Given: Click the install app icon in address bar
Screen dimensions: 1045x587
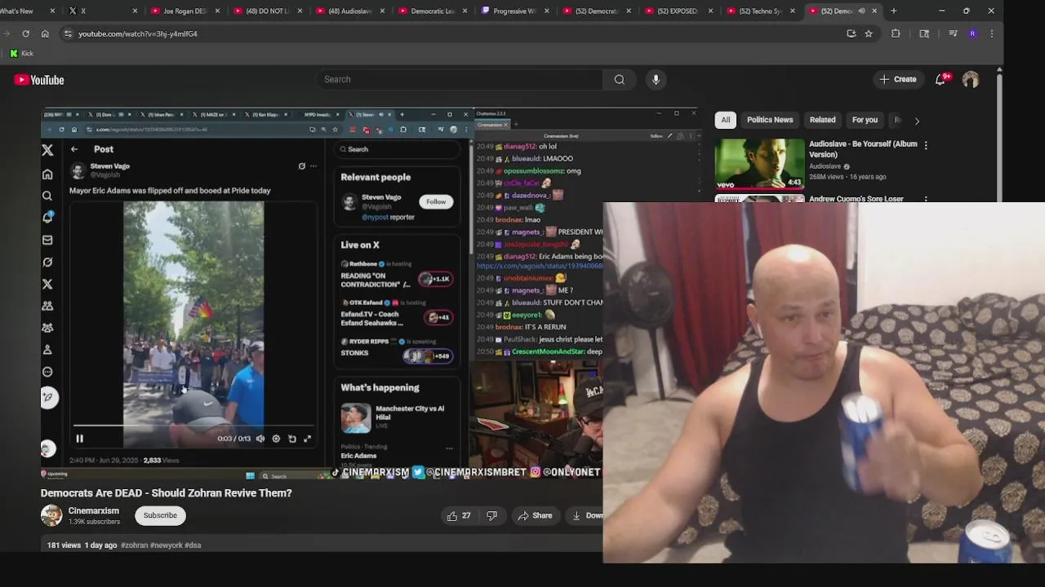Looking at the screenshot, I should pos(852,33).
